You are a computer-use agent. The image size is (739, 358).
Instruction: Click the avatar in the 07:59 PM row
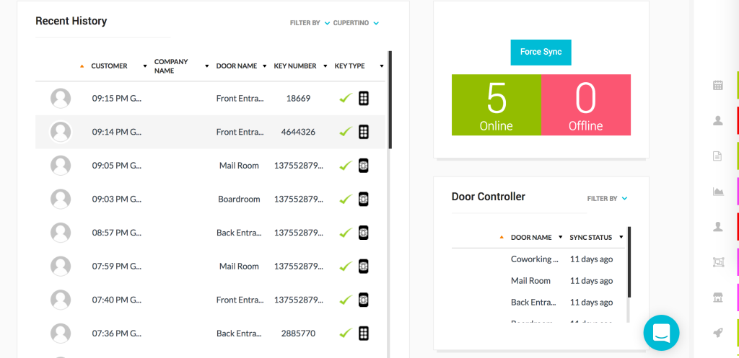[x=61, y=267]
